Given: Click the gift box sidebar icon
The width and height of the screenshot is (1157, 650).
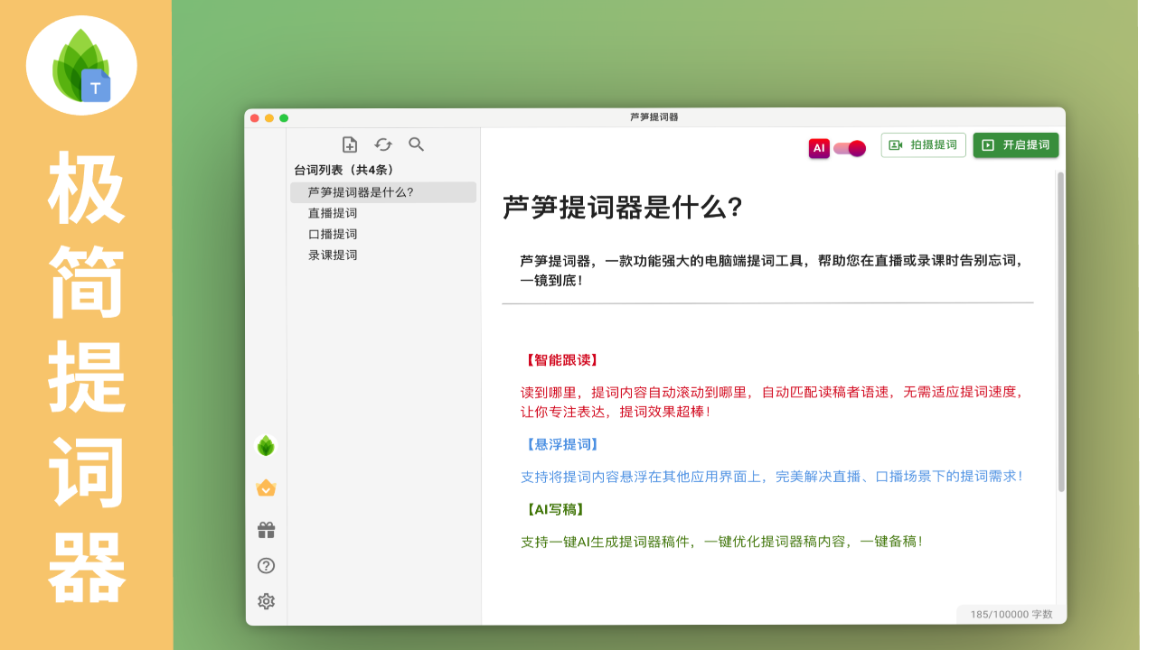Looking at the screenshot, I should (x=266, y=530).
